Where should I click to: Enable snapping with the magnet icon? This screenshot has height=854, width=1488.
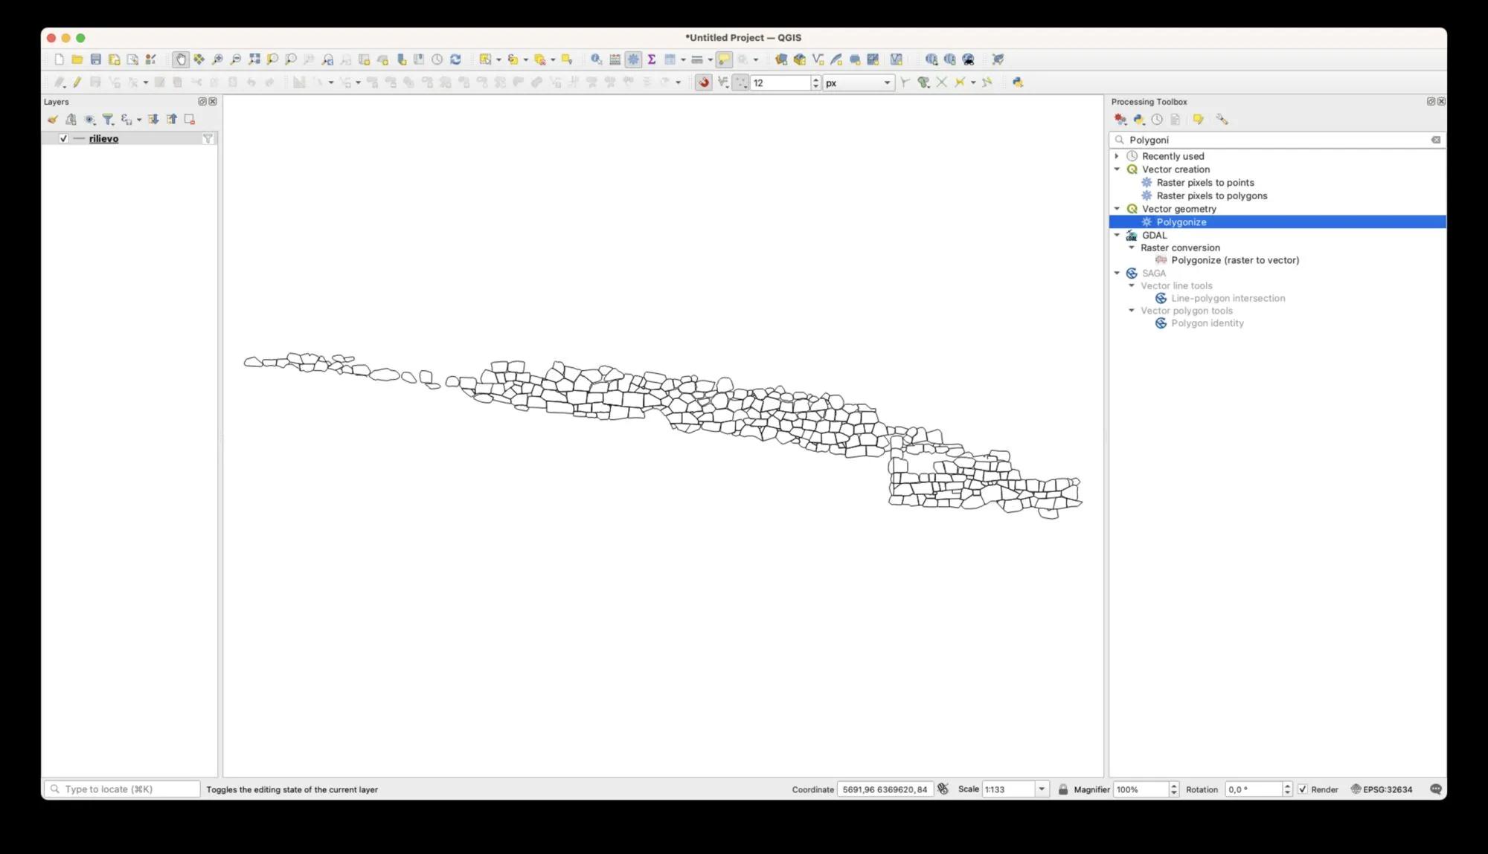tap(703, 83)
